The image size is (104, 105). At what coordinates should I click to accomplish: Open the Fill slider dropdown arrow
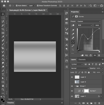pyautogui.click(x=102, y=72)
